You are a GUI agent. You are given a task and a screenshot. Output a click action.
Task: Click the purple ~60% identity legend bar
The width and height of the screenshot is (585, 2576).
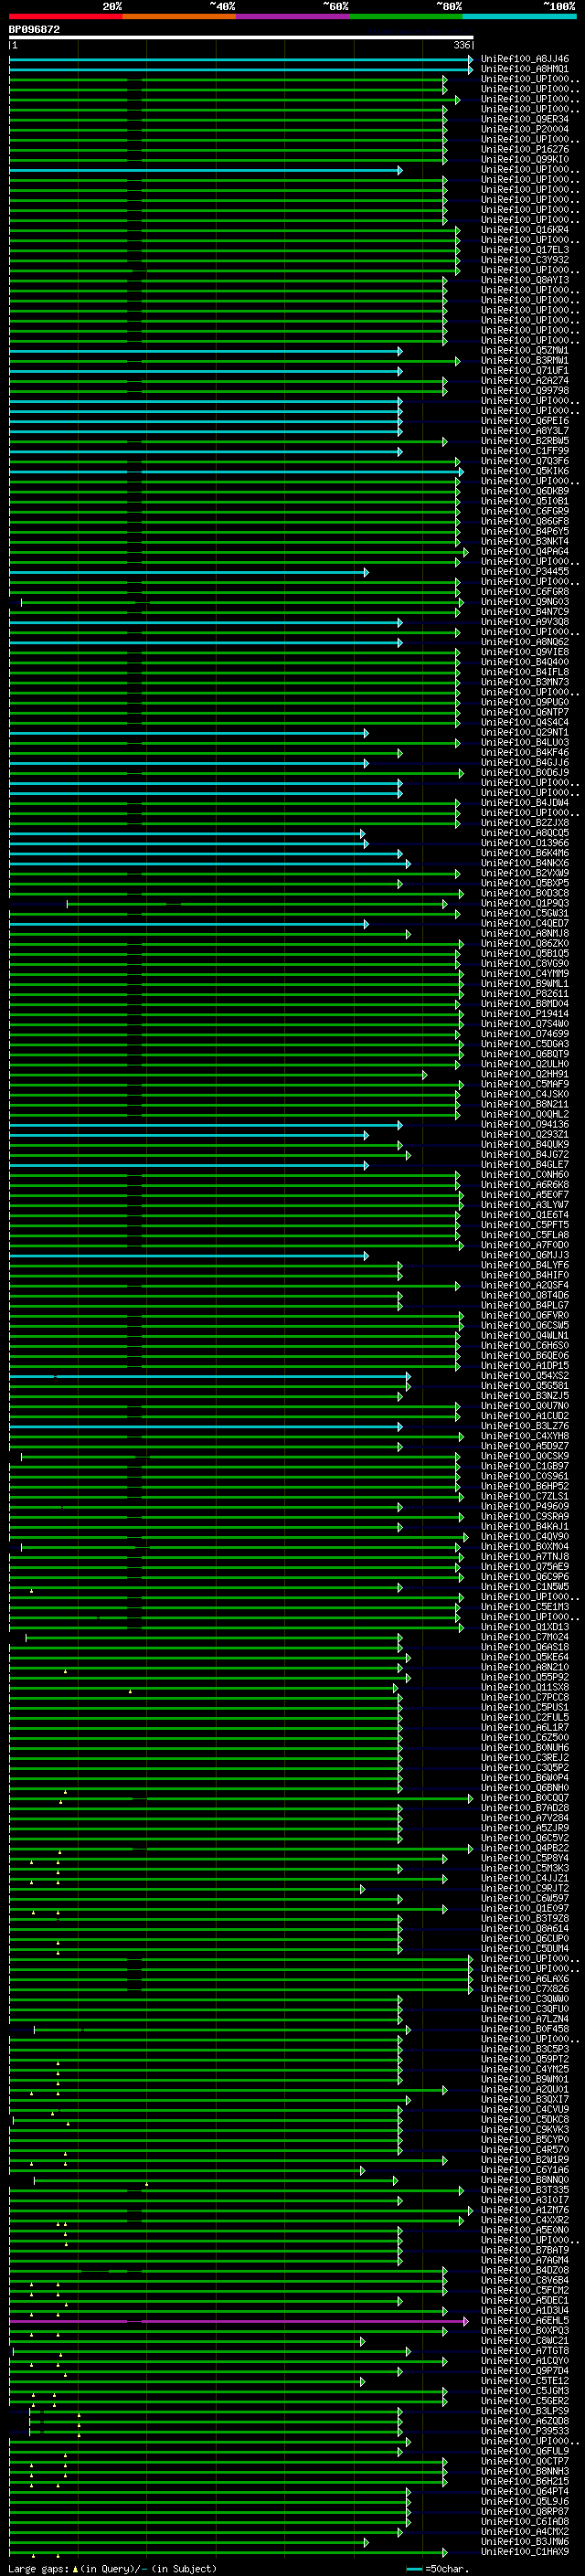tap(293, 16)
